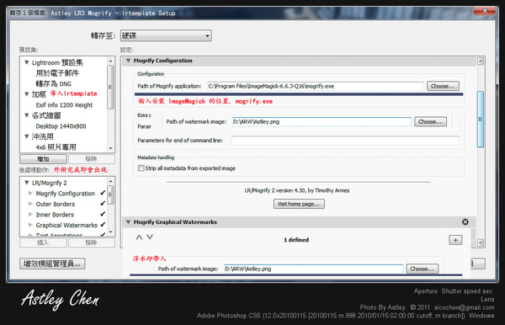Click the lower Choose button for watermark image

point(423,269)
